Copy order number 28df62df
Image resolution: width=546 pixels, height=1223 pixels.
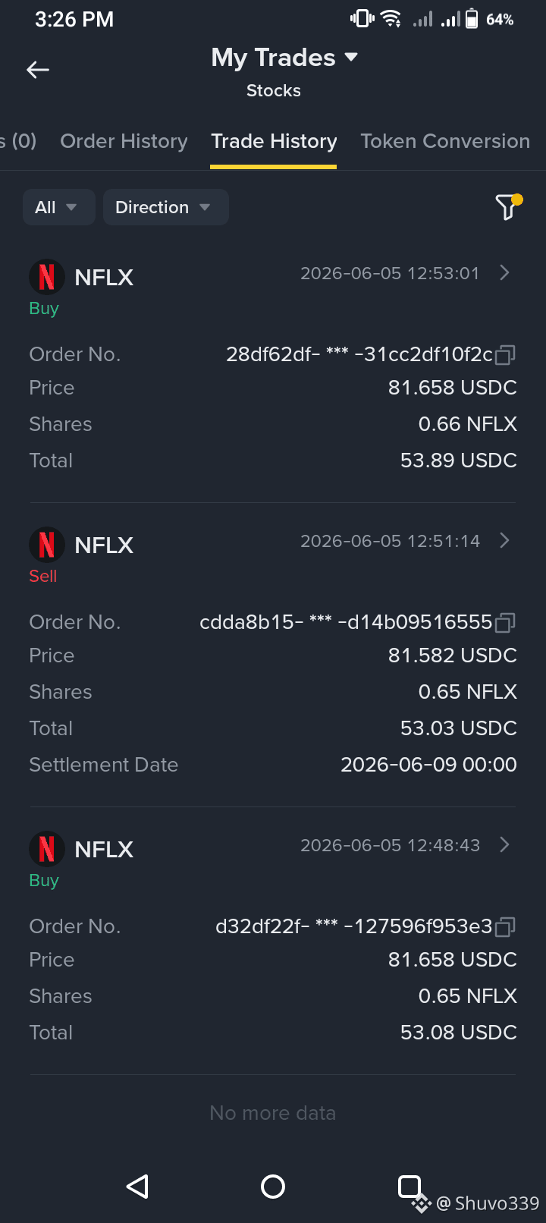(x=505, y=354)
